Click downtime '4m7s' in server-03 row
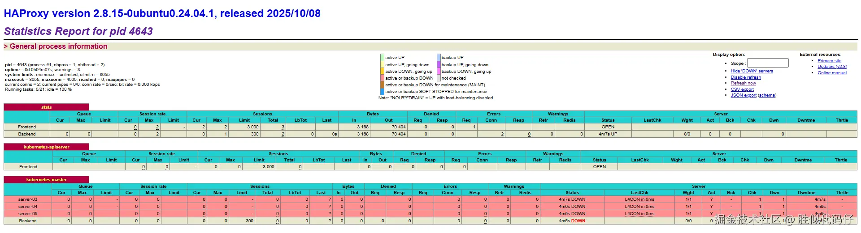The height and width of the screenshot is (233, 861). (x=820, y=199)
